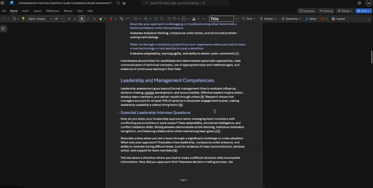Switch to the Layout tab
This screenshot has width=373, height=188.
[x=37, y=11]
